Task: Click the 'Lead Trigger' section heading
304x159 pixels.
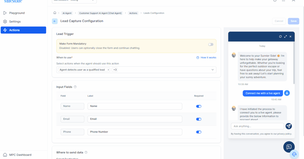Action: (x=65, y=34)
